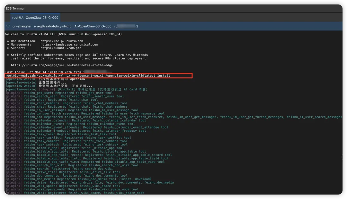Click instance ID i-yeg8vaabr4qbxysdxdfp in the info bar
The width and height of the screenshot is (347, 199).
pyautogui.click(x=53, y=26)
